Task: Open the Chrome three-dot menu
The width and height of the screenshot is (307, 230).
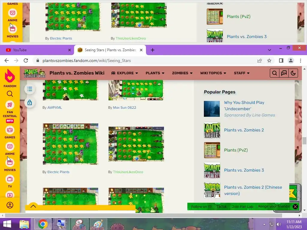Action: click(x=300, y=60)
